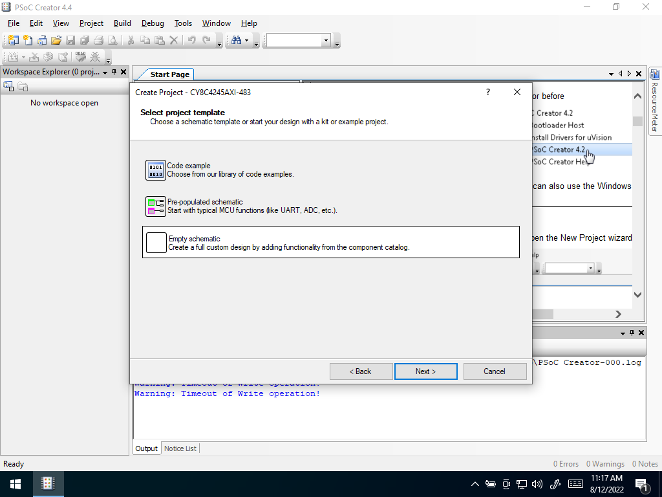Click the Next button

point(425,371)
